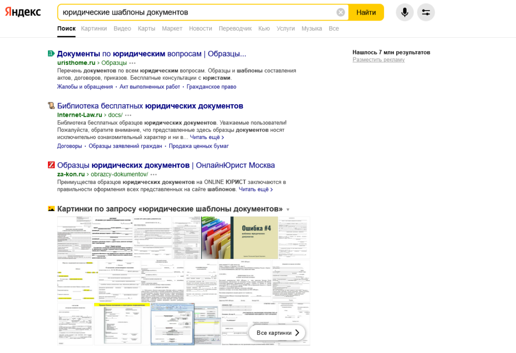Viewport: 516px width, 353px height.
Task: Open 'Библиотека бесплатных юридических документов' result
Action: tap(150, 106)
